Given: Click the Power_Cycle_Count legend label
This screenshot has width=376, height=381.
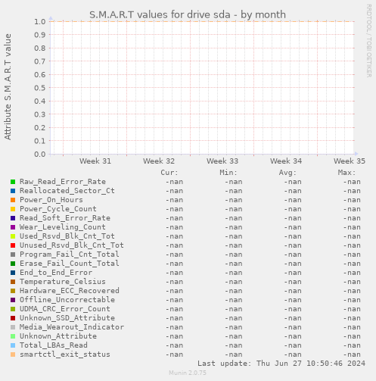Looking at the screenshot, I should pyautogui.click(x=58, y=209).
